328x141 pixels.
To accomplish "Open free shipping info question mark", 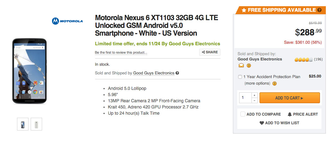I will 319,10.
